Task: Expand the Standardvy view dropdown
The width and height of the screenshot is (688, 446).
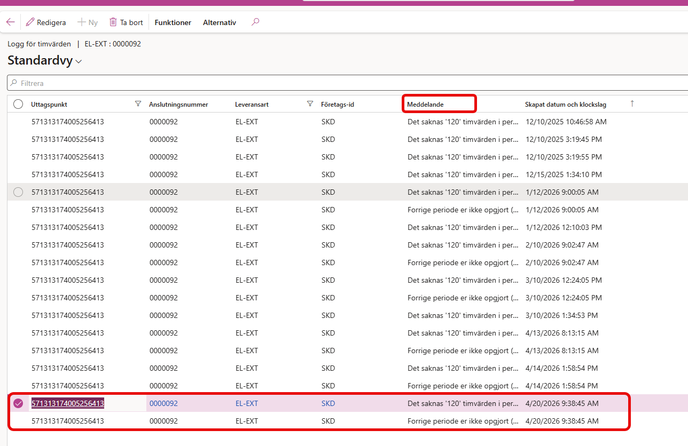Action: click(x=79, y=62)
